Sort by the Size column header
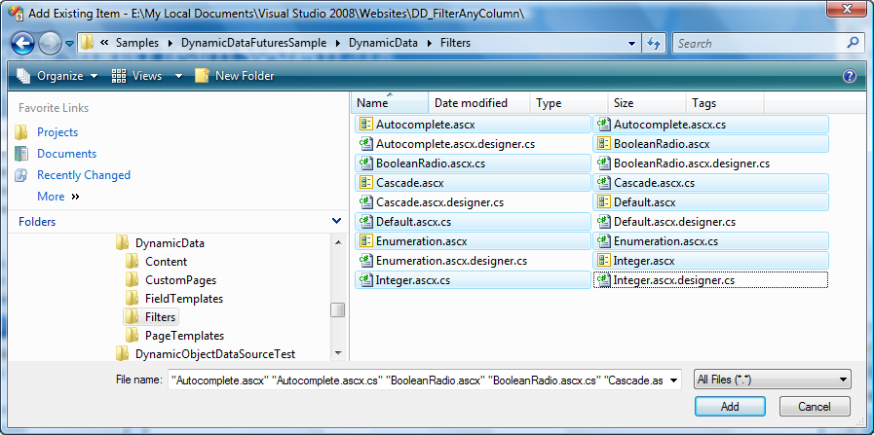The height and width of the screenshot is (435, 874). click(x=647, y=103)
